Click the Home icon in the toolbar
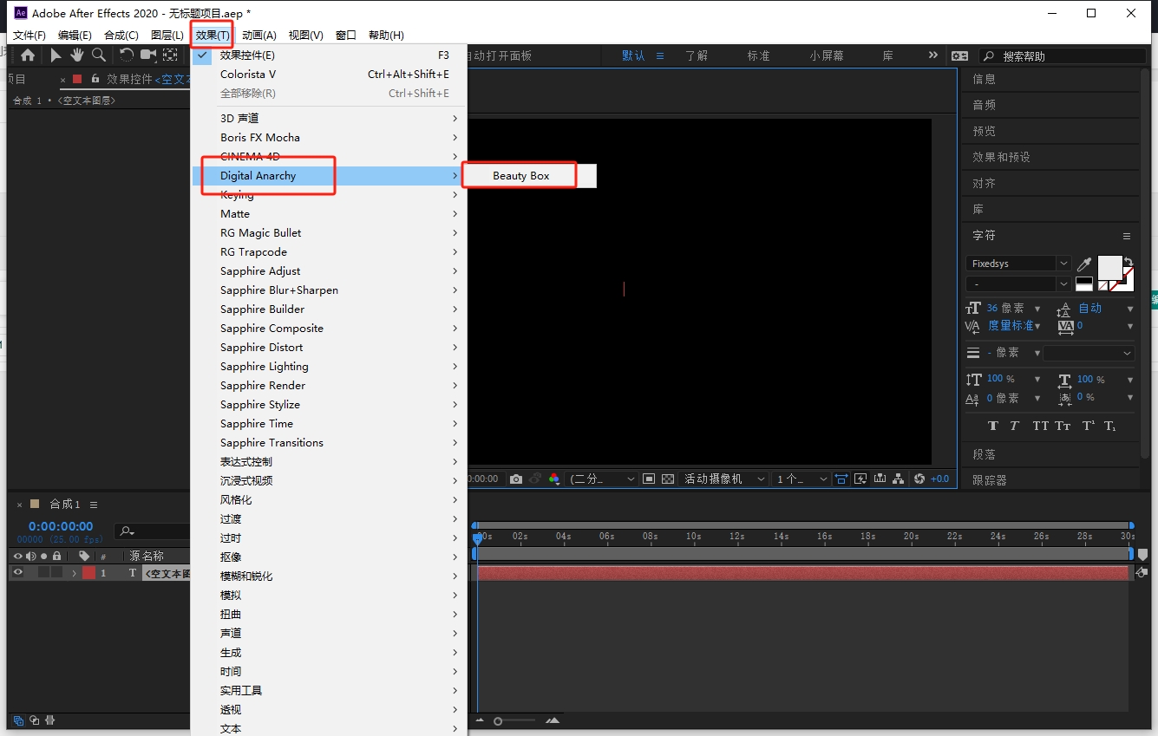This screenshot has width=1158, height=736. click(28, 55)
